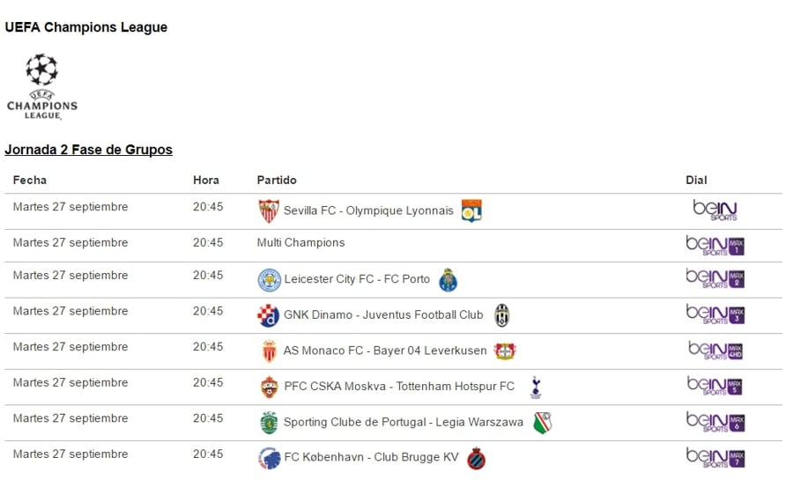
Task: Click the Leicester City FC crest
Action: [x=269, y=280]
